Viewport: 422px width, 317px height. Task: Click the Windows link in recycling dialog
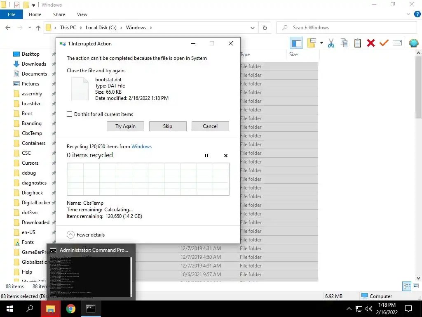[x=142, y=147]
